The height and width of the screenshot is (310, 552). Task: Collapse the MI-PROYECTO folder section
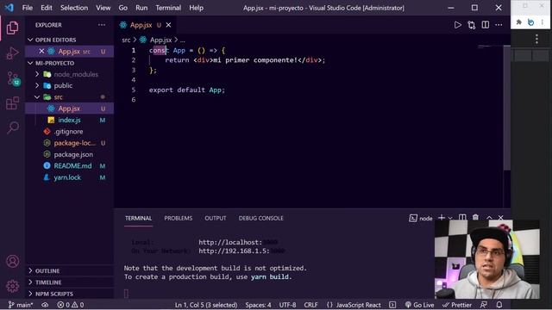(x=69, y=63)
